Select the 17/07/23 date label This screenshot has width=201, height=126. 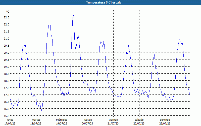[x=10, y=124]
